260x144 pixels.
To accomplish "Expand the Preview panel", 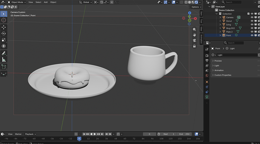I will pyautogui.click(x=234, y=61).
